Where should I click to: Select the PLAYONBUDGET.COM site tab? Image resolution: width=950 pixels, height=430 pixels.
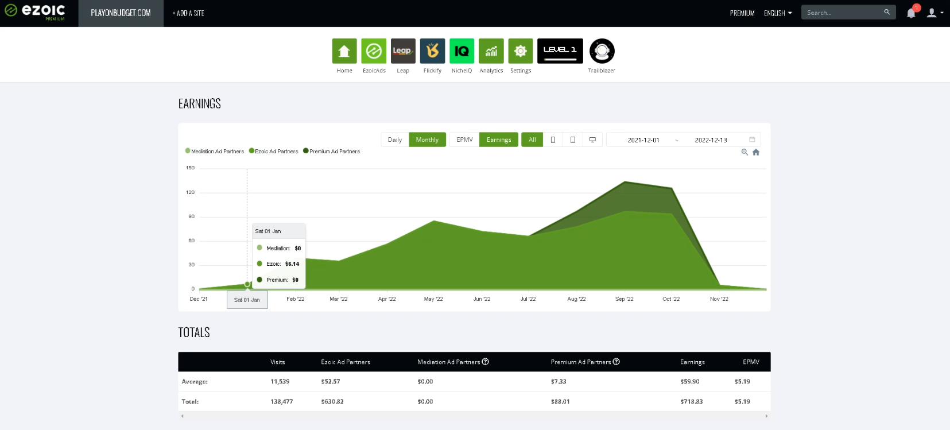point(121,13)
